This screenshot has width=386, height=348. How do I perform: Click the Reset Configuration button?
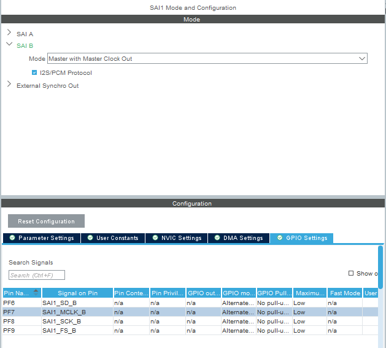click(x=46, y=221)
